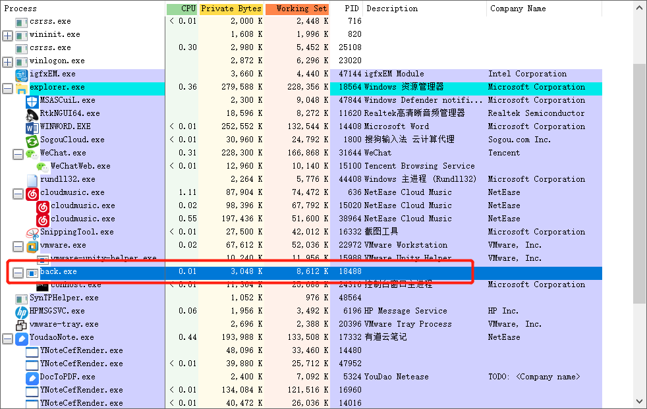Click the WeChatWeb.exe icon
This screenshot has width=647, height=409.
click(43, 167)
